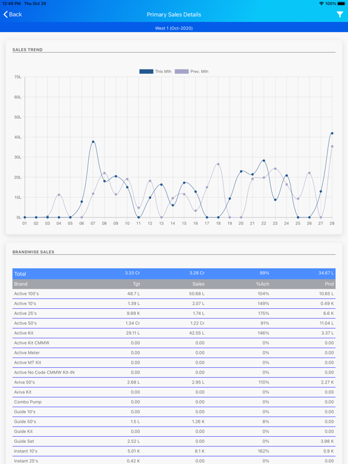Click the 34.67 L total pending value
The height and width of the screenshot is (464, 348).
(326, 273)
